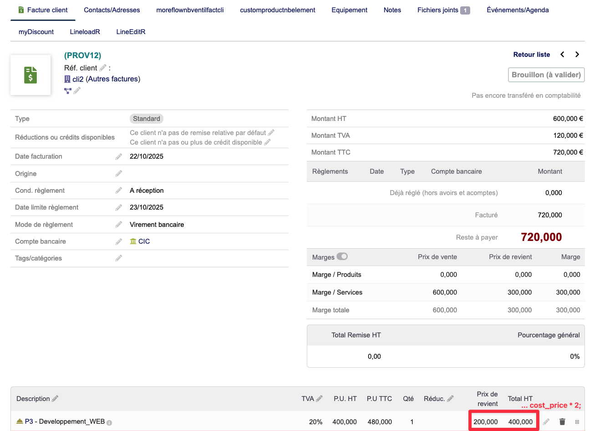
Task: Edit Date facturation with pencil icon
Action: point(119,156)
